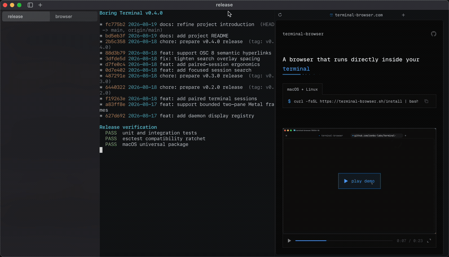Screen dimensions: 449x257
Task: Click 'add daemon display registry' commit message
Action: pyautogui.click(x=216, y=116)
